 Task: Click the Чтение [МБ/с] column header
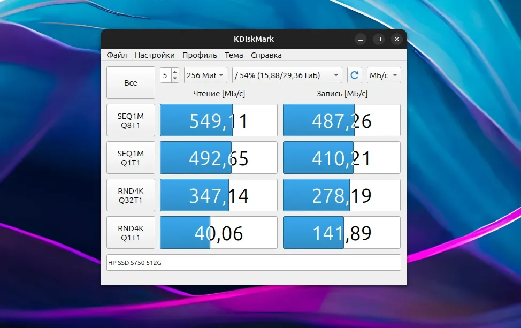[219, 94]
